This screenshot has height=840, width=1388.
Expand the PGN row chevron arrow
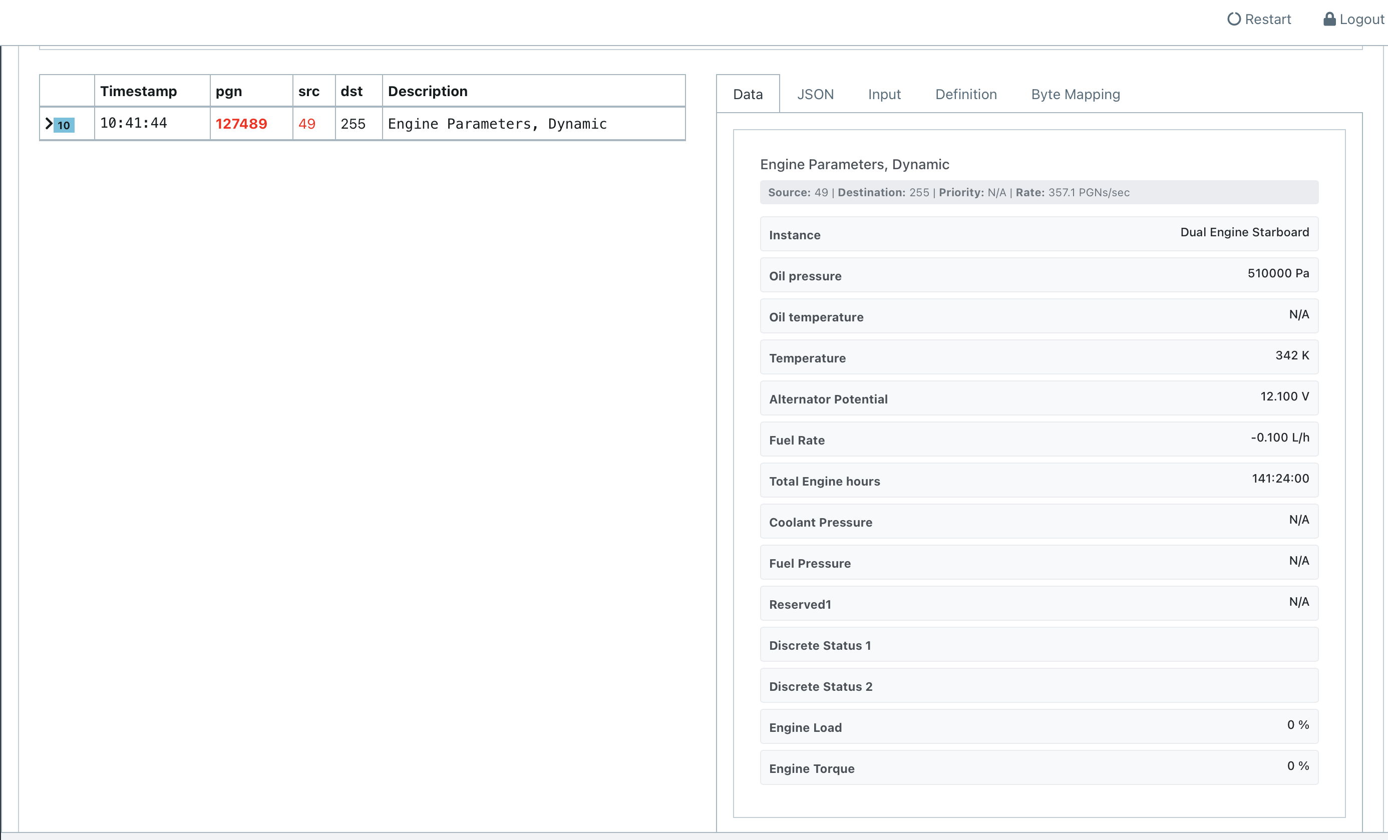coord(49,123)
